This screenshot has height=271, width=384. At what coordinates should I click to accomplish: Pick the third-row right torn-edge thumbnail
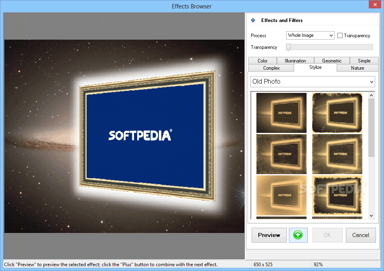(x=337, y=195)
